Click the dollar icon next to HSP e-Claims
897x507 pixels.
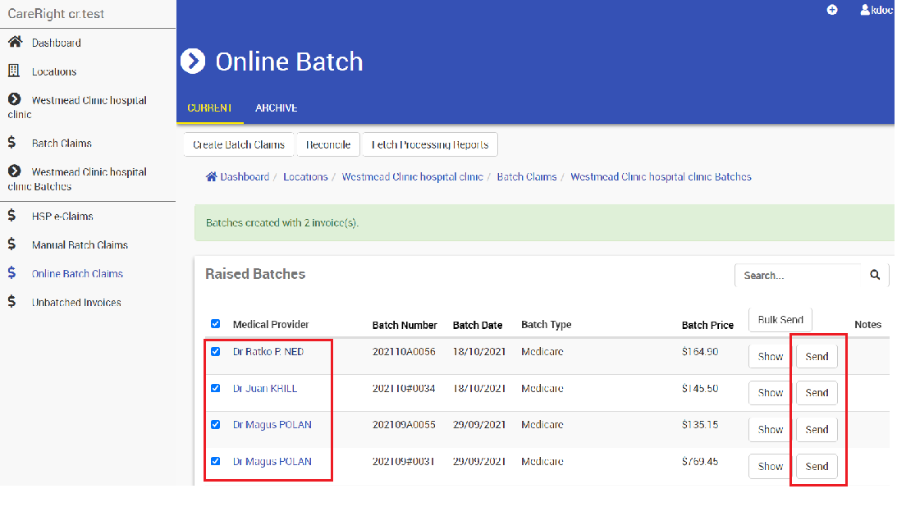click(11, 216)
